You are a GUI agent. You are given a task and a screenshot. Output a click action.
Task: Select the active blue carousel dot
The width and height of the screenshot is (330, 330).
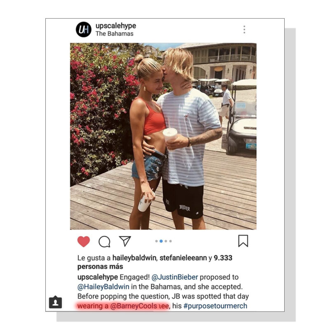click(161, 241)
